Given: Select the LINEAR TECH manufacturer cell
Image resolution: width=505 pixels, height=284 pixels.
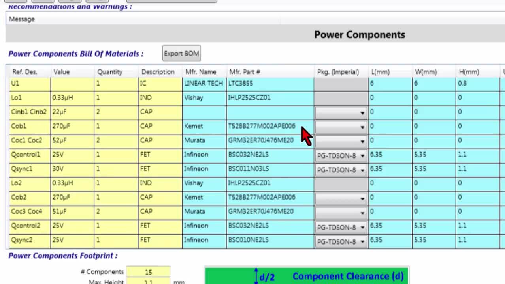Looking at the screenshot, I should (x=204, y=84).
